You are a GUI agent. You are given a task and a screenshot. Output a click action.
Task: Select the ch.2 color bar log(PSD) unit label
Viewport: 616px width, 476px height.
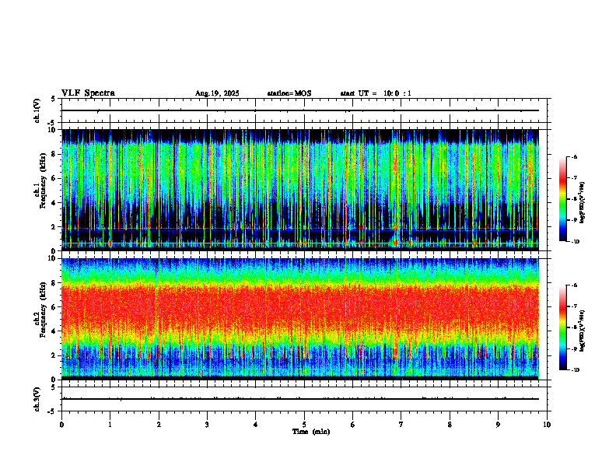pyautogui.click(x=582, y=331)
